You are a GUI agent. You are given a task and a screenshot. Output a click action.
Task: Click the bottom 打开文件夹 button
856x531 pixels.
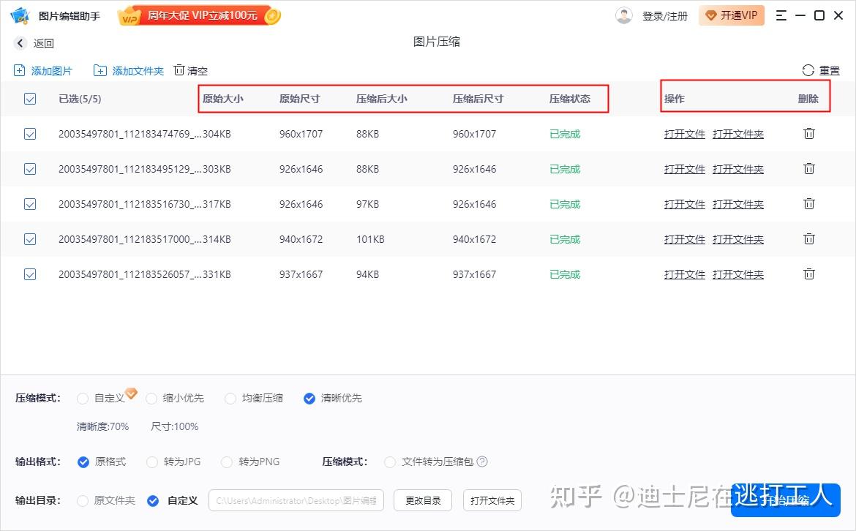(x=492, y=500)
